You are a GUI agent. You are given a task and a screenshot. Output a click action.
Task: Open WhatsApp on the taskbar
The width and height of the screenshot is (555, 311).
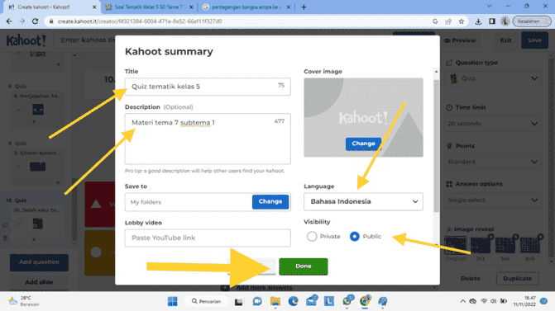click(347, 301)
